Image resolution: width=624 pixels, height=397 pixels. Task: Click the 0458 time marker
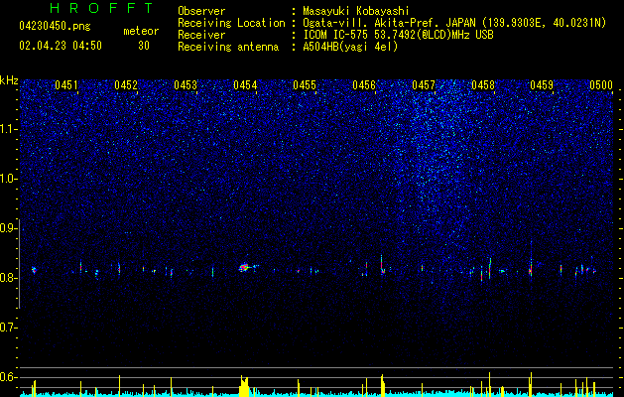pyautogui.click(x=483, y=85)
